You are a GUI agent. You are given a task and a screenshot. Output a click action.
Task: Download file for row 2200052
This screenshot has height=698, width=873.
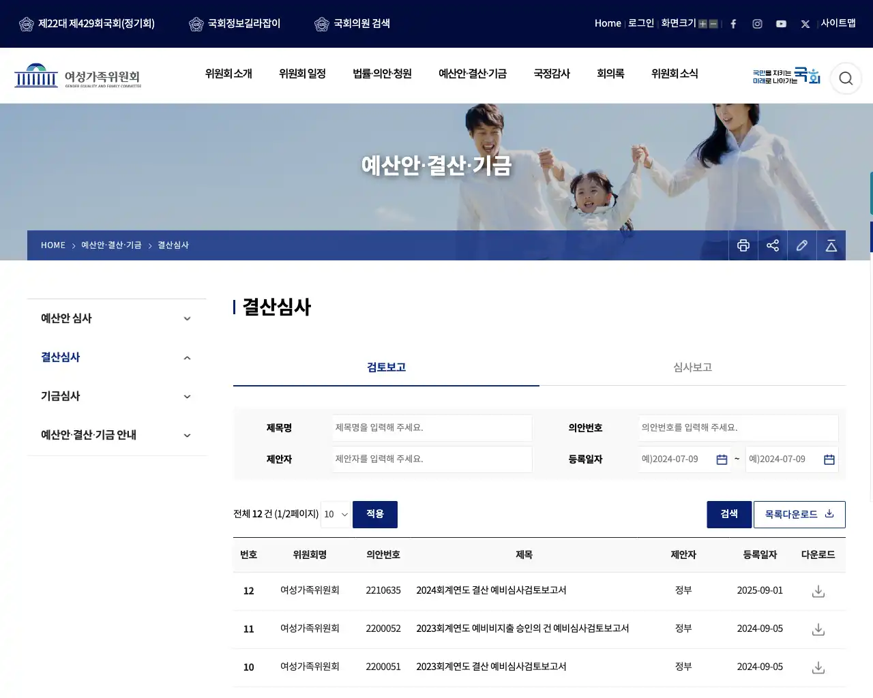click(818, 629)
